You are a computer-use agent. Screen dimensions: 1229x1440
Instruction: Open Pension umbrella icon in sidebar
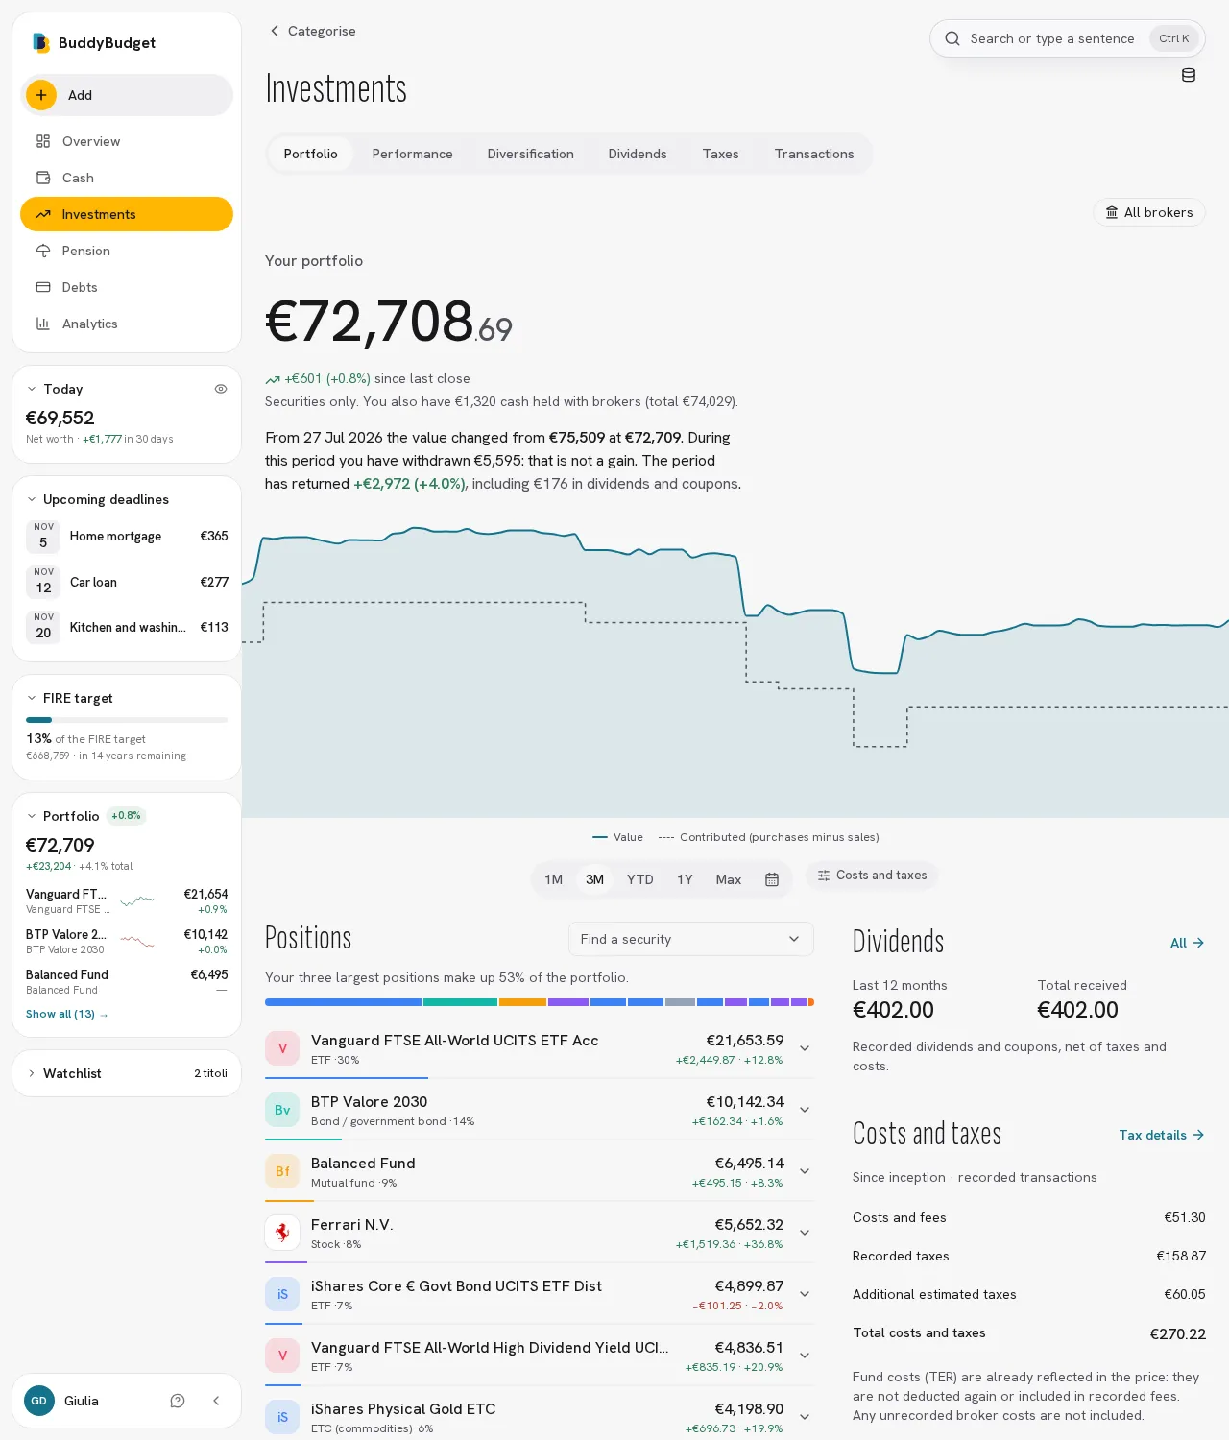[x=43, y=251]
